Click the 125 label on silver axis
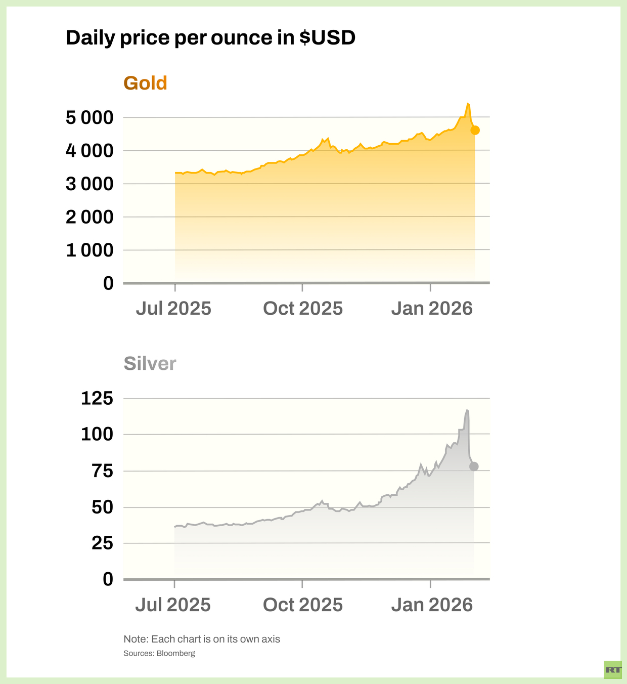This screenshot has width=627, height=684. pyautogui.click(x=97, y=399)
